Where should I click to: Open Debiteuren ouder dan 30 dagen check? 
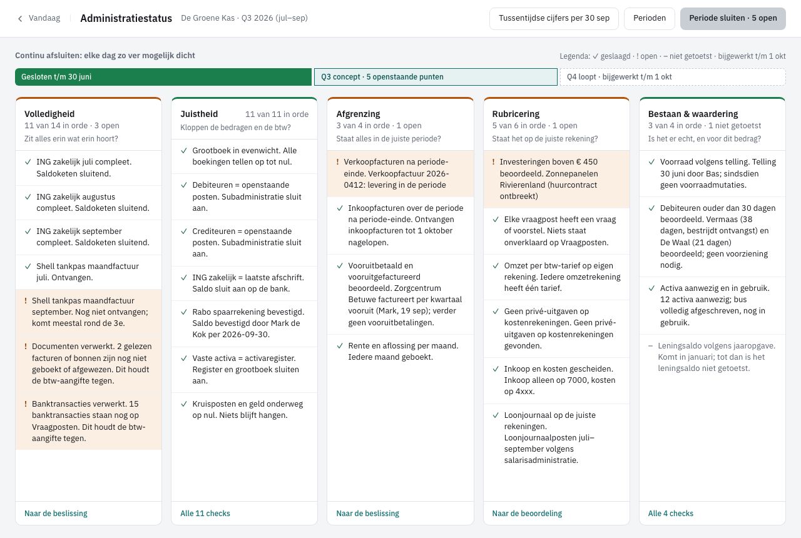click(x=712, y=237)
